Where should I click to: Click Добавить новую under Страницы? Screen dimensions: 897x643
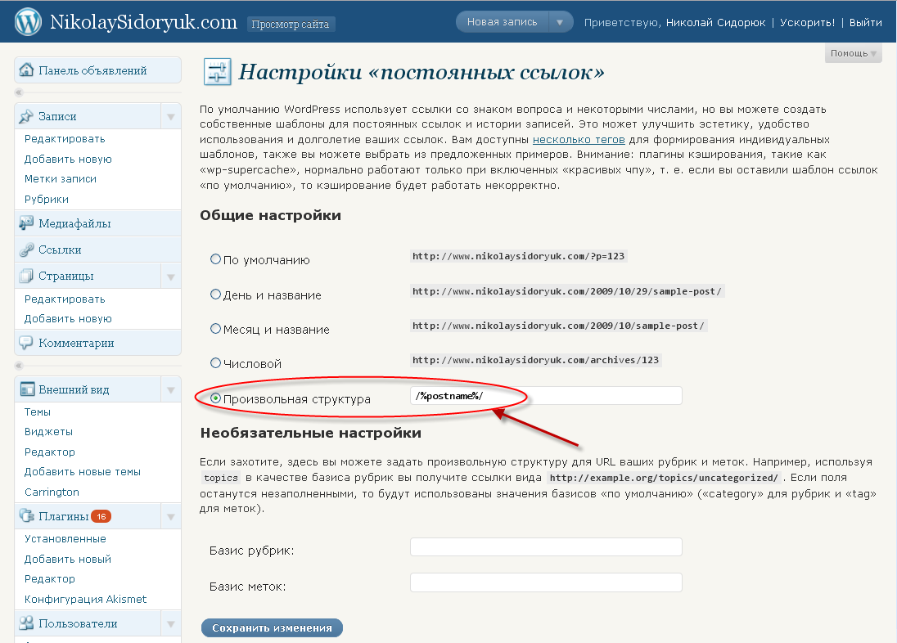tap(67, 319)
